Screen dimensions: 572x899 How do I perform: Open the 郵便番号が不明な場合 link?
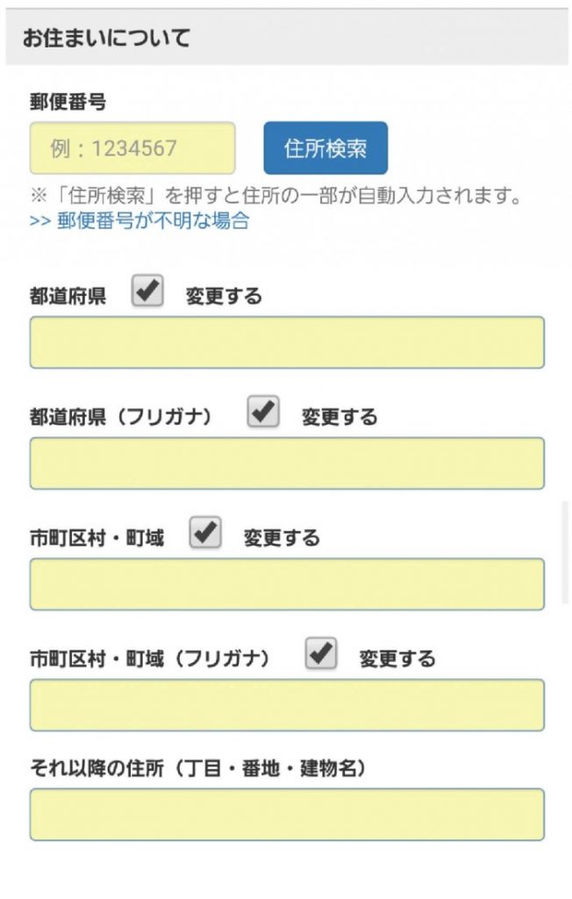click(x=139, y=220)
